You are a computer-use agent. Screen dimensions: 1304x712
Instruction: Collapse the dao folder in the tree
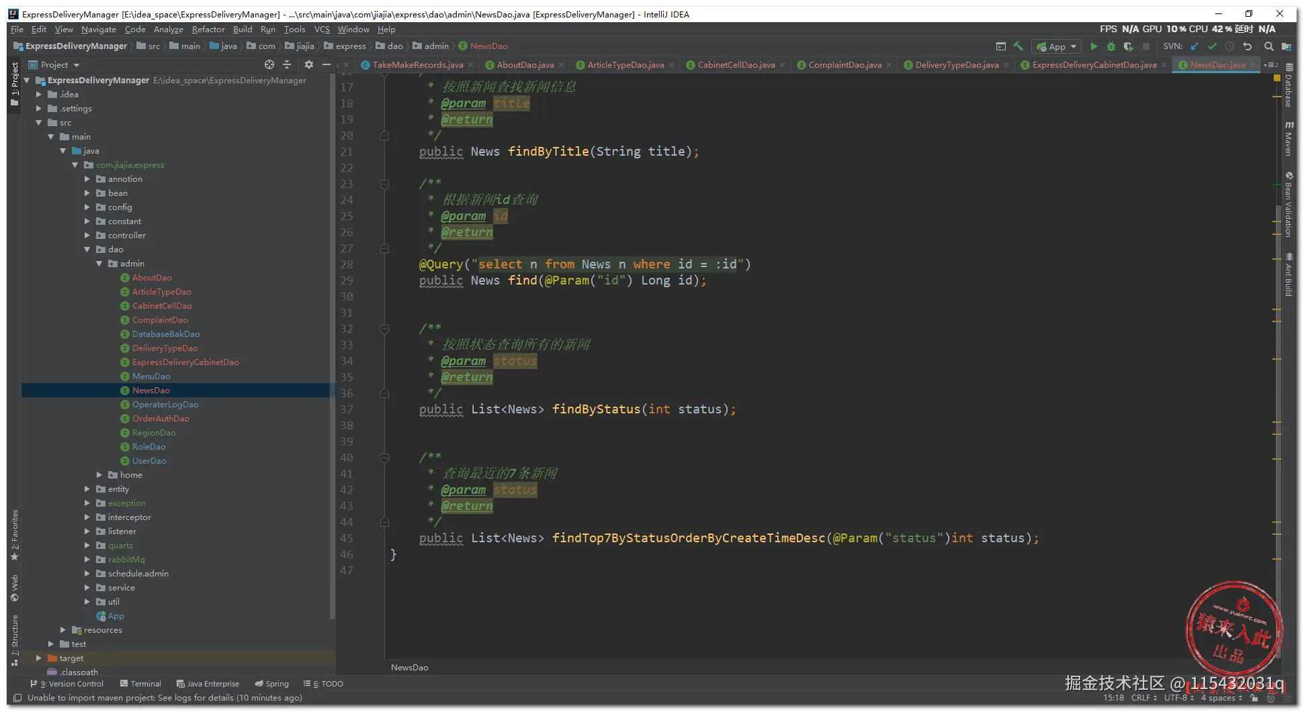87,250
